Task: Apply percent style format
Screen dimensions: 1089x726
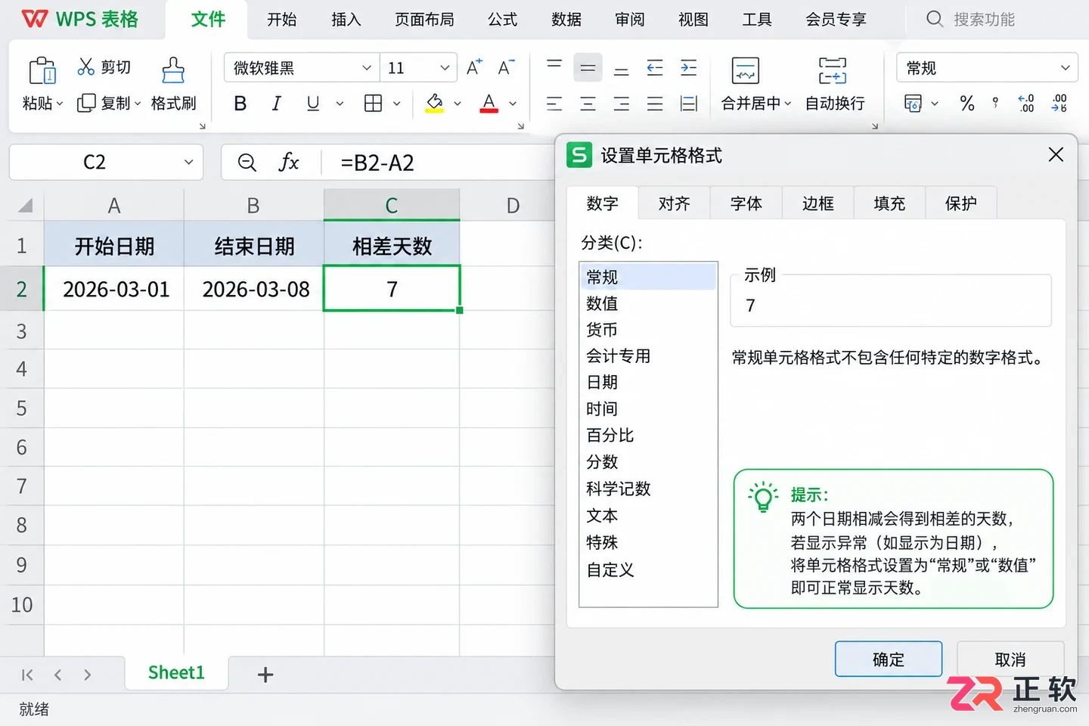Action: click(x=967, y=104)
